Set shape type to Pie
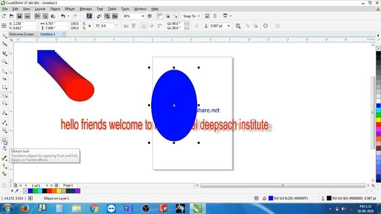The width and height of the screenshot is (381, 214). [x=152, y=26]
